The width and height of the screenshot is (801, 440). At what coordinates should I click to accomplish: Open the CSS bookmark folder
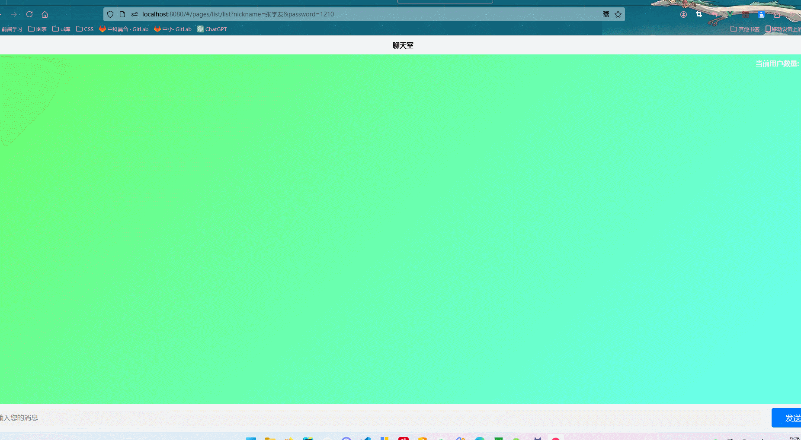pyautogui.click(x=85, y=29)
